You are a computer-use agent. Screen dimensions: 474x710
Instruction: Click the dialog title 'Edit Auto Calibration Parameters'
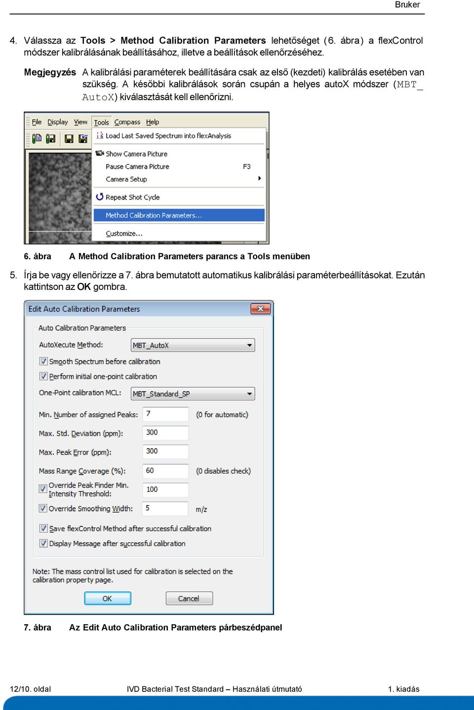[x=84, y=309]
